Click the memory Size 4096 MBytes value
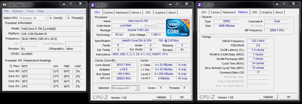 coord(227,26)
